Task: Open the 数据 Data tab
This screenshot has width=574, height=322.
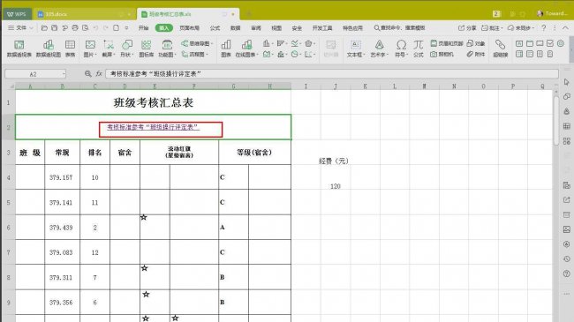Action: 236,28
